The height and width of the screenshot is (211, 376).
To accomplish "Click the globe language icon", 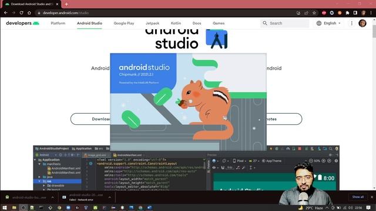I will 318,23.
